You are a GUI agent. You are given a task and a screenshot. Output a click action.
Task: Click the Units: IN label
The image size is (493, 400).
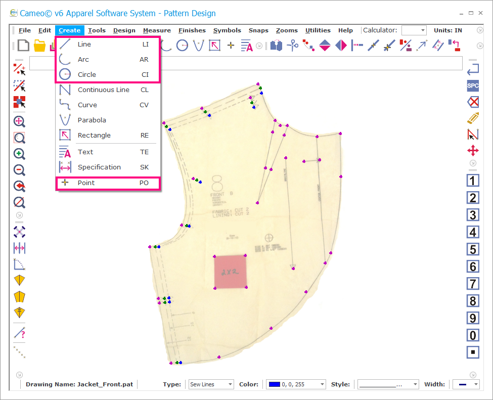click(448, 30)
